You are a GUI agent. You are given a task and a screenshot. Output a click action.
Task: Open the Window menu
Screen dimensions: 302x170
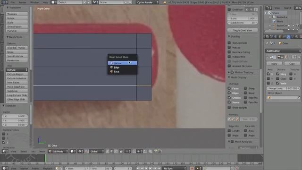coord(34,2)
